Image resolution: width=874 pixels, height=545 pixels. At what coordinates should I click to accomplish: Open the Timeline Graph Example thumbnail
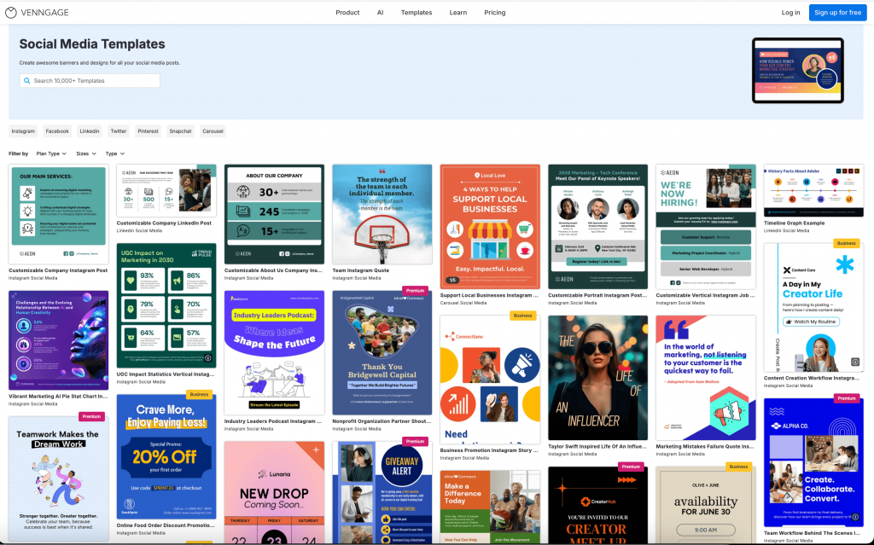pos(813,190)
